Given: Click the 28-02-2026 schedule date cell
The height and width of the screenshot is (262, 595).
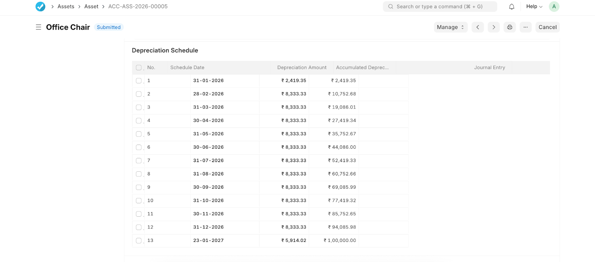Looking at the screenshot, I should tap(208, 94).
